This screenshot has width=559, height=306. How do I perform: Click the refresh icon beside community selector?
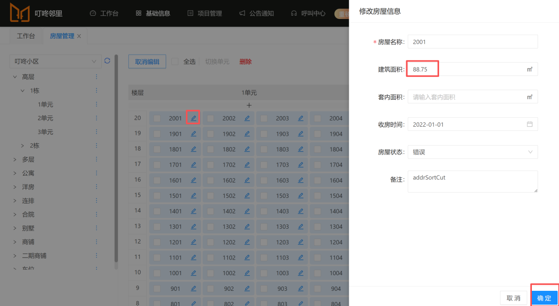107,61
